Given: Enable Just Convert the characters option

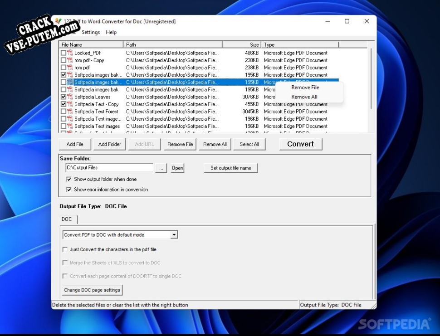Looking at the screenshot, I should tap(65, 249).
